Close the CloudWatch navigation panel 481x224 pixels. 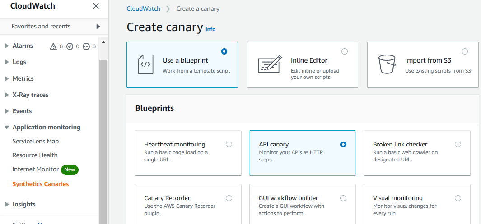point(96,6)
